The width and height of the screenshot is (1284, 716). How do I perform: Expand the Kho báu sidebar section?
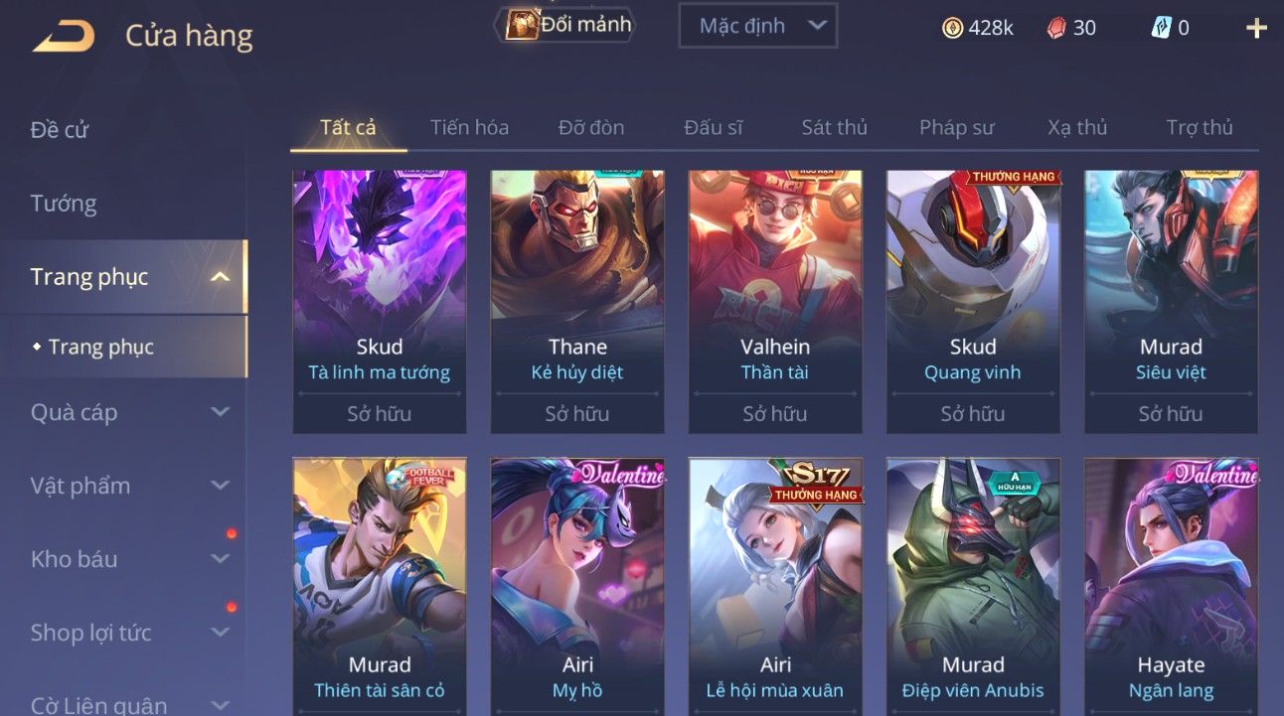click(x=220, y=559)
